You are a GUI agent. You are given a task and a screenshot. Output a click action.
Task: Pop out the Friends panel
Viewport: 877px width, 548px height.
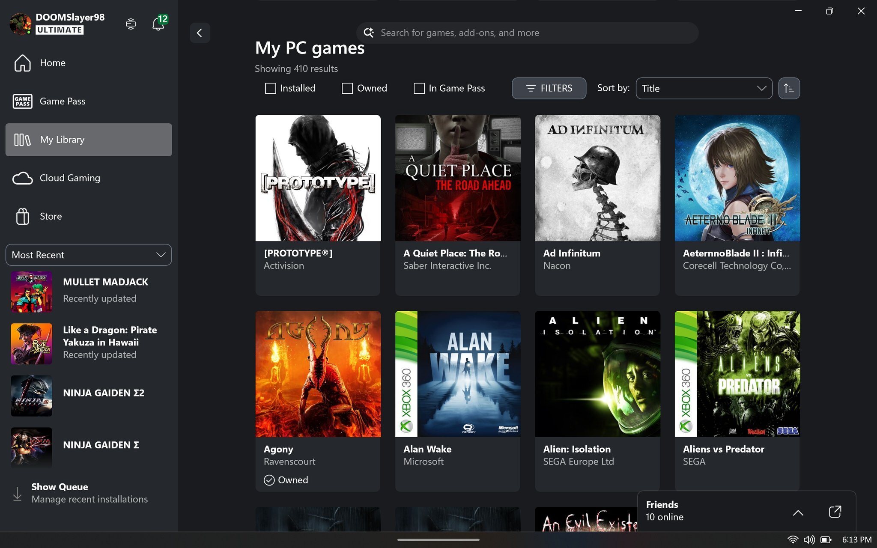pos(835,512)
